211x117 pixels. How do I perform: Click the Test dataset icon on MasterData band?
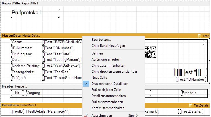click(x=199, y=36)
